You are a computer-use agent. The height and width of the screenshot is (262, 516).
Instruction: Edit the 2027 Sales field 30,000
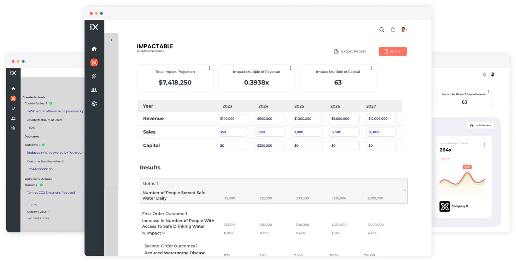(x=381, y=132)
